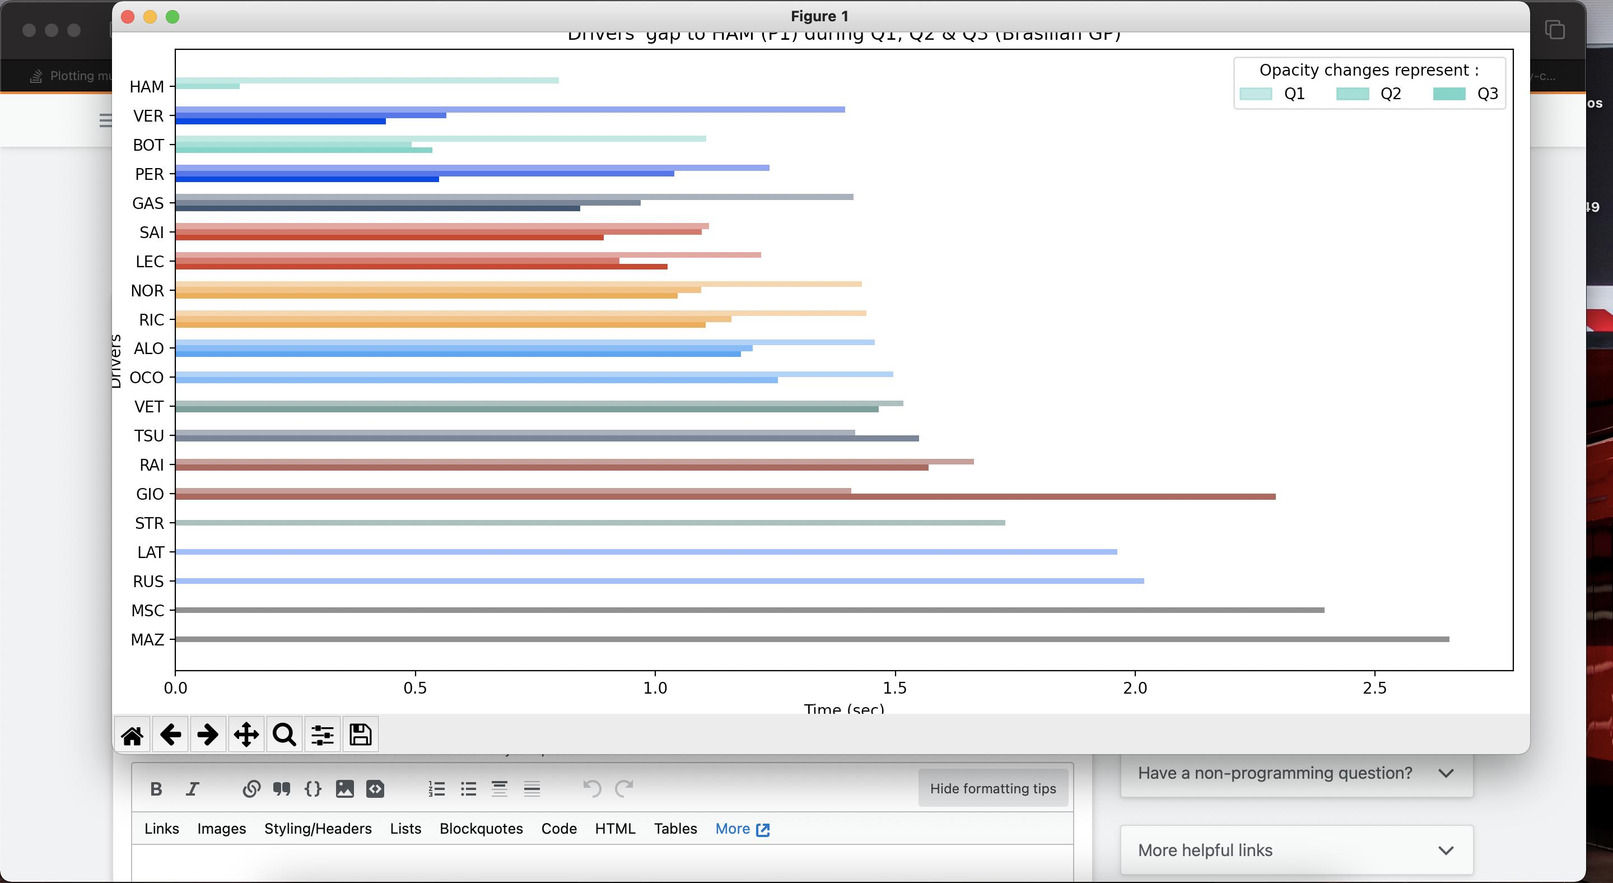Screen dimensions: 1613x883
Task: Click the Q3 legend color swatch
Action: [1449, 94]
